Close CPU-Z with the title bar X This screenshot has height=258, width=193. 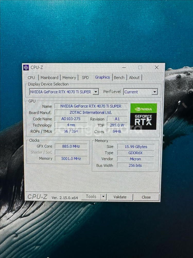[x=157, y=68]
